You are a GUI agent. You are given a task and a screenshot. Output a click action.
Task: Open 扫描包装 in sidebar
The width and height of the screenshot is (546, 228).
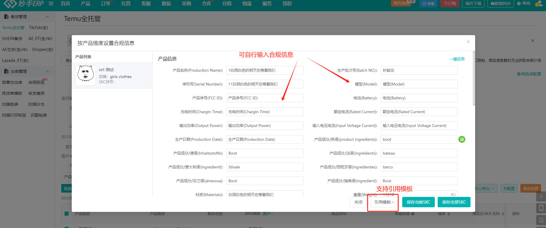click(x=10, y=104)
